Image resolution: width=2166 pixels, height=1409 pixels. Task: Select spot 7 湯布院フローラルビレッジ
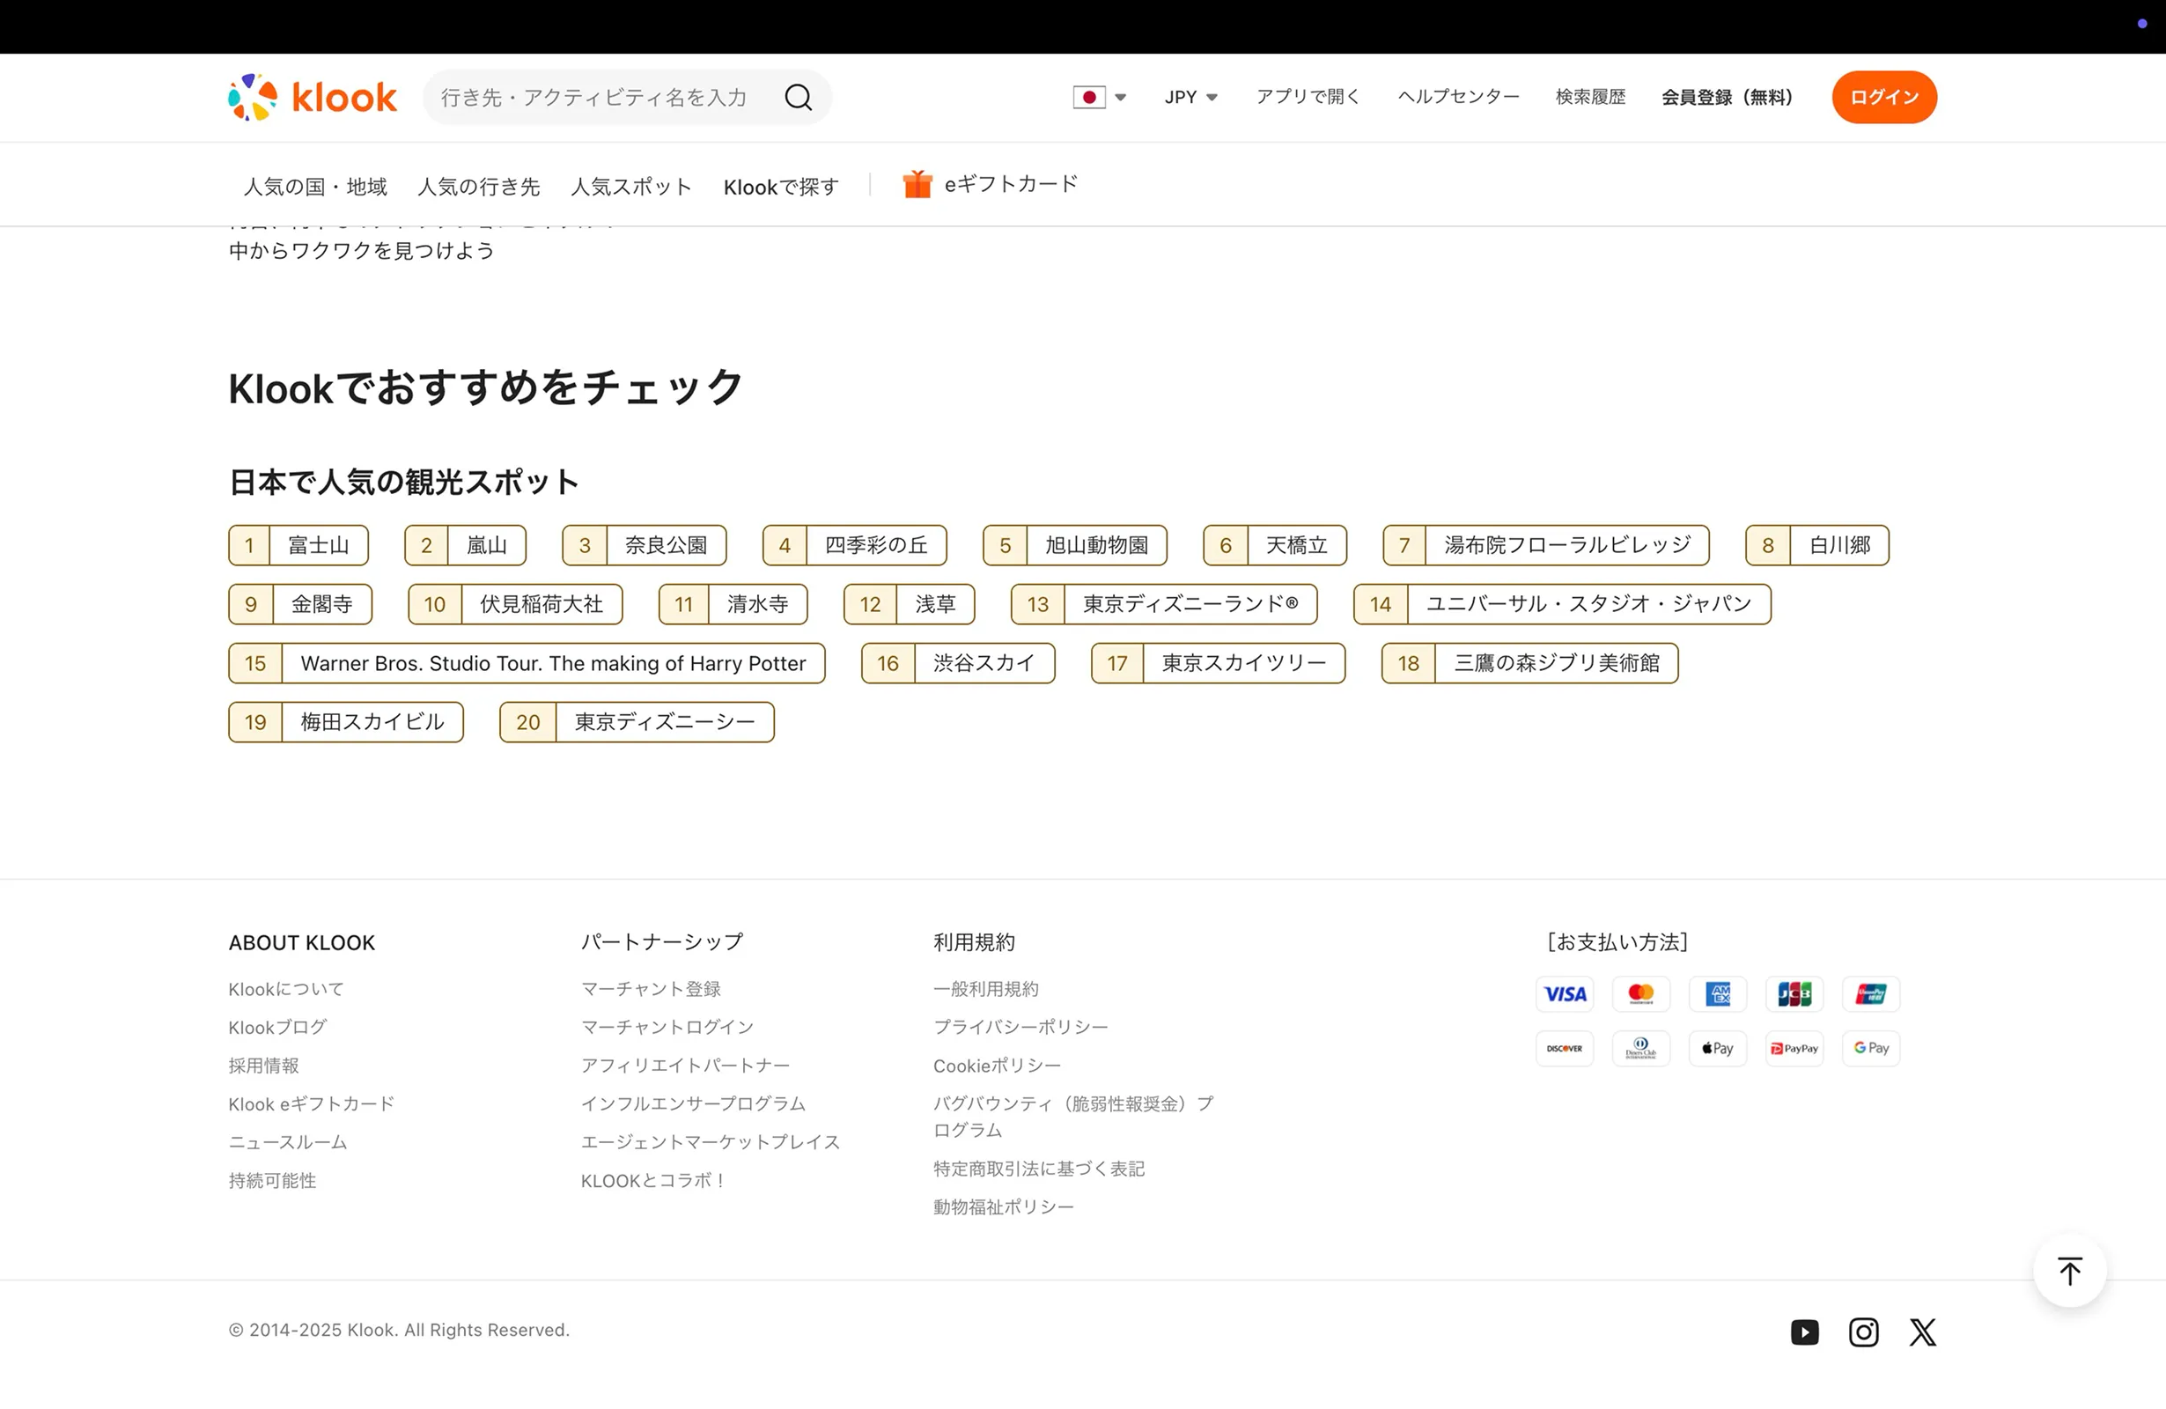coord(1546,545)
